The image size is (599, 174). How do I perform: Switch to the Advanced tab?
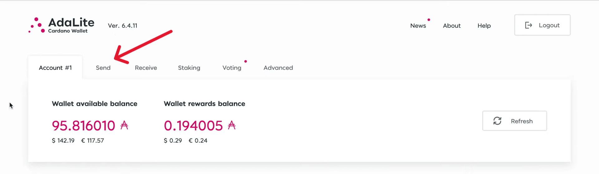point(278,68)
